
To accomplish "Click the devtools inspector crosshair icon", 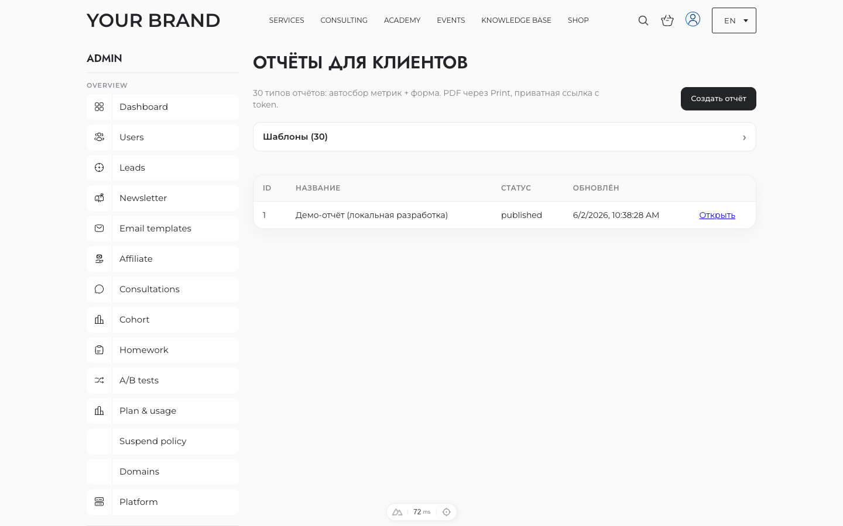I will point(447,512).
